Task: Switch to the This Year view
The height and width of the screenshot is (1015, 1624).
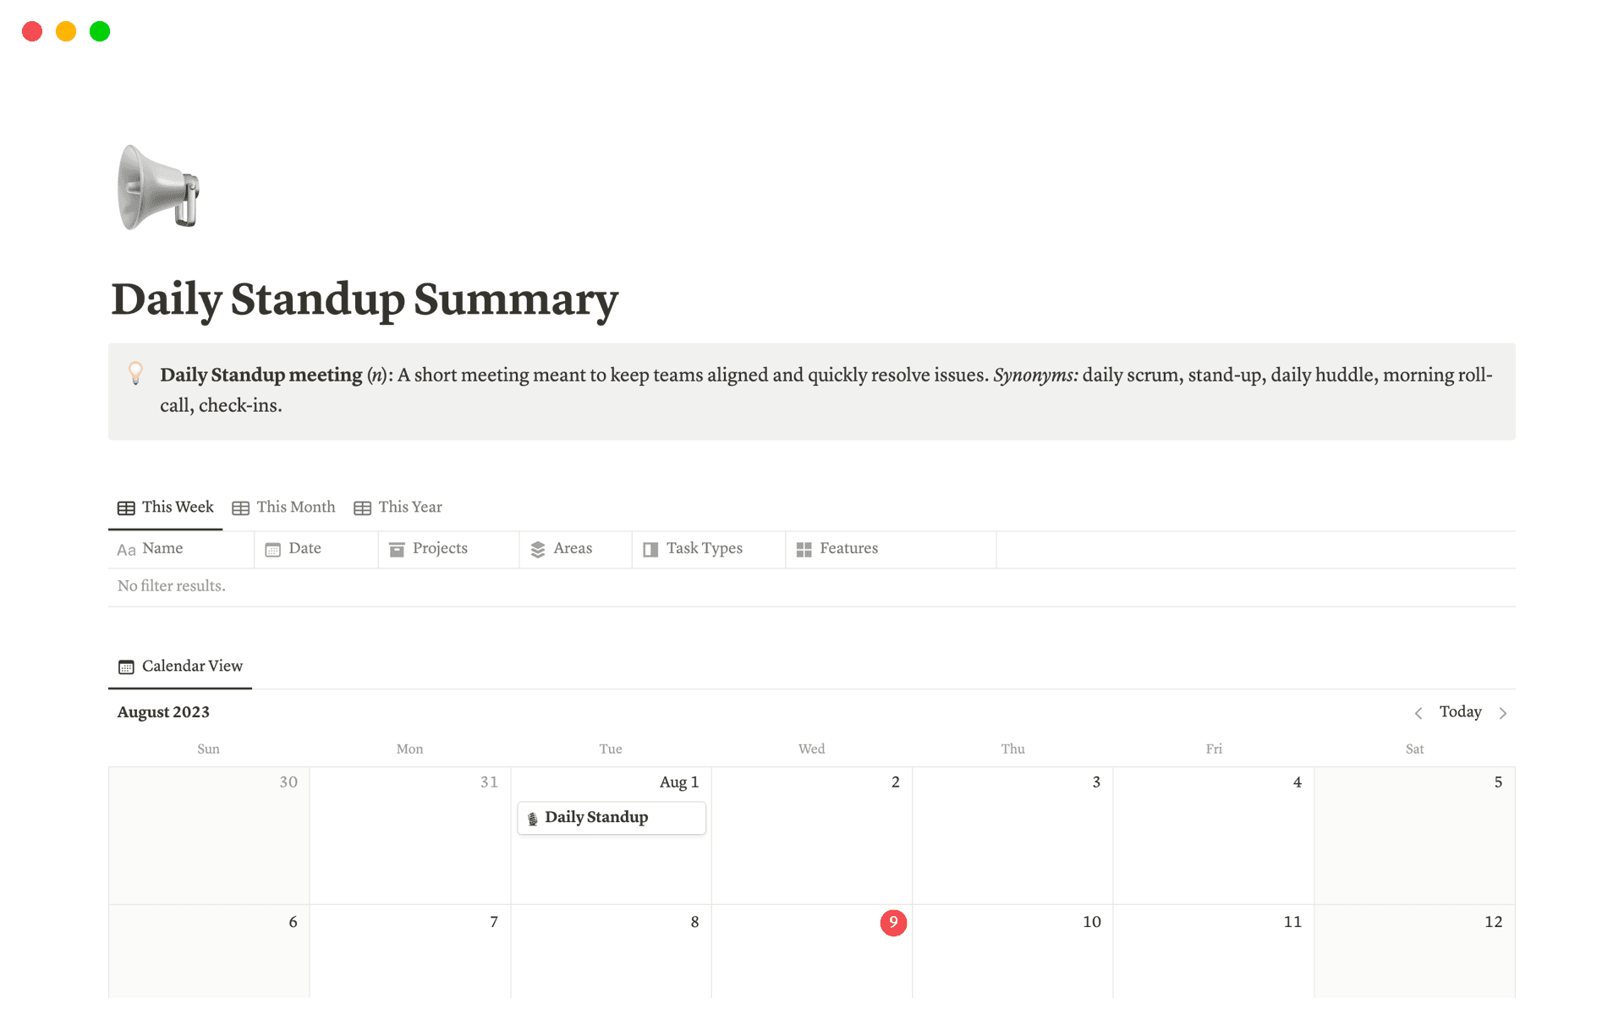Action: [410, 507]
